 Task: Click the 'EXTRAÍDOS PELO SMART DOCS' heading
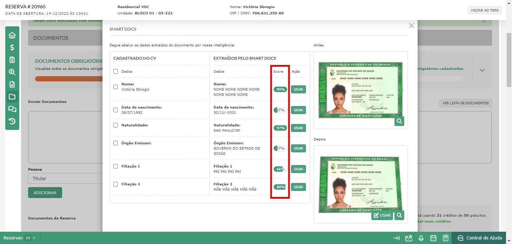tap(245, 58)
